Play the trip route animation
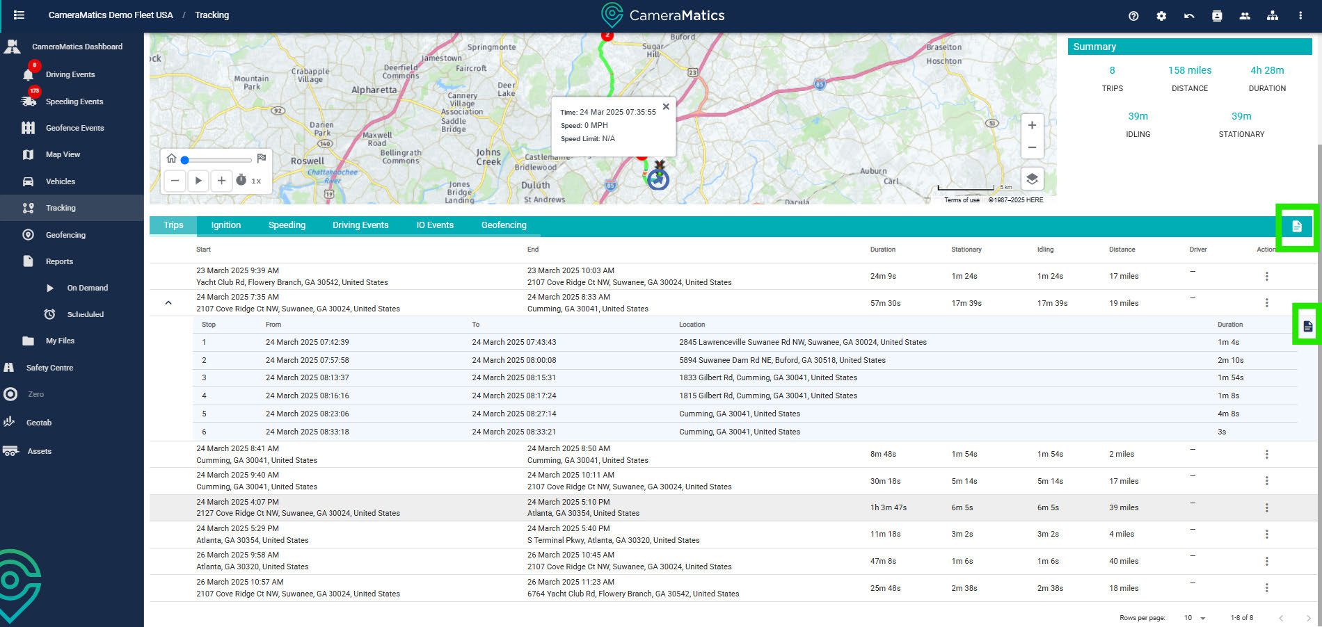Screen dimensions: 1322x627 198,181
